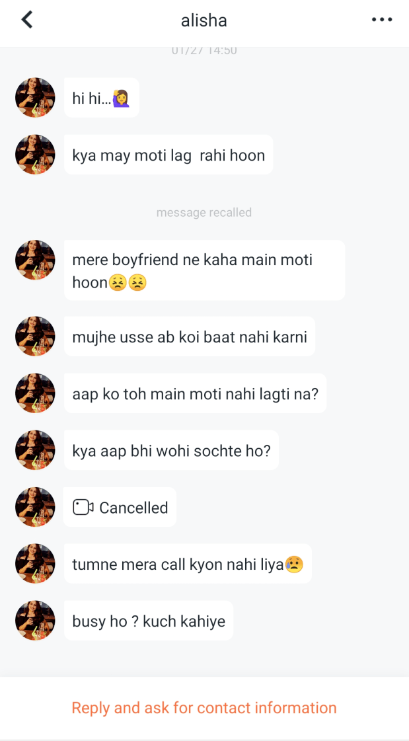Tap the video camera icon beside Cancelled
The image size is (409, 741).
[83, 508]
